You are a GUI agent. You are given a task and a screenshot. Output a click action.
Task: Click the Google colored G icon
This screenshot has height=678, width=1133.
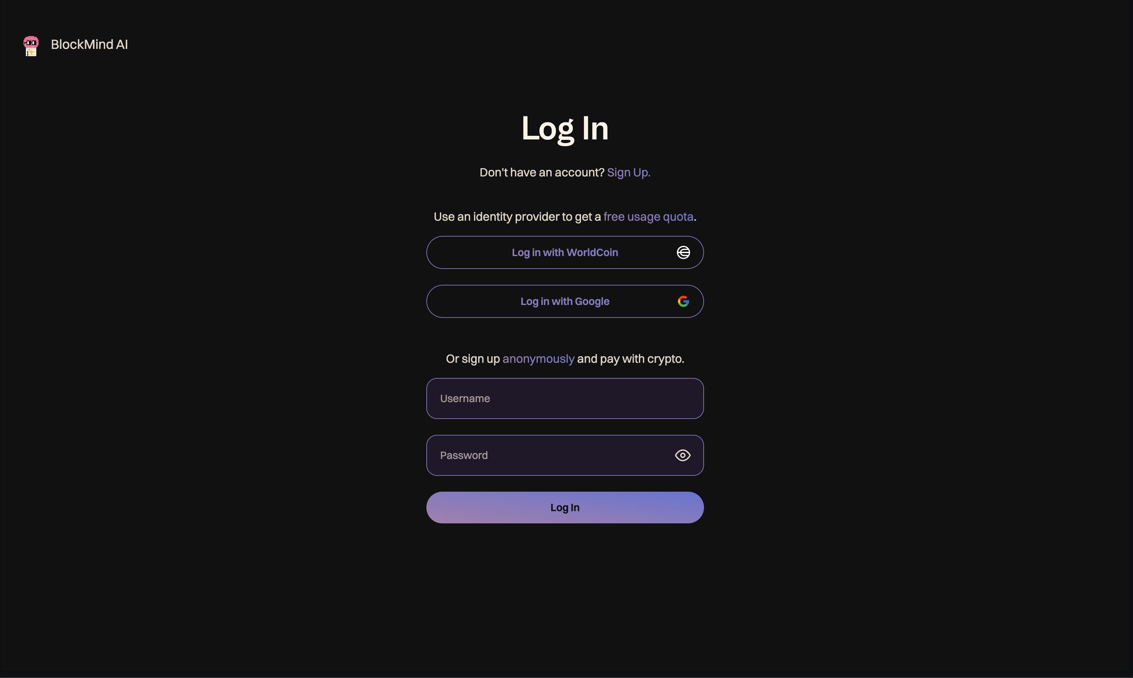[684, 301]
